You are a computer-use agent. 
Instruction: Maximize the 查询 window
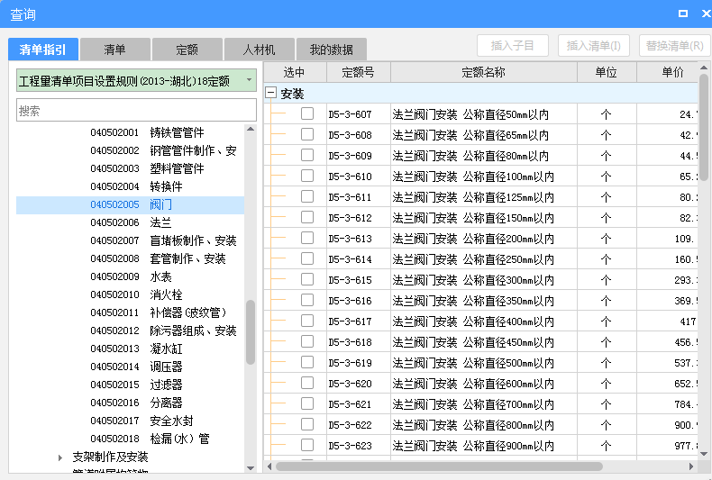[x=683, y=14]
